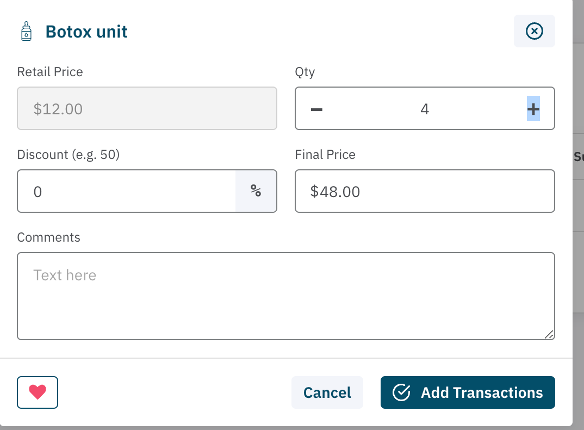Click the disabled Retail Price field

click(147, 109)
